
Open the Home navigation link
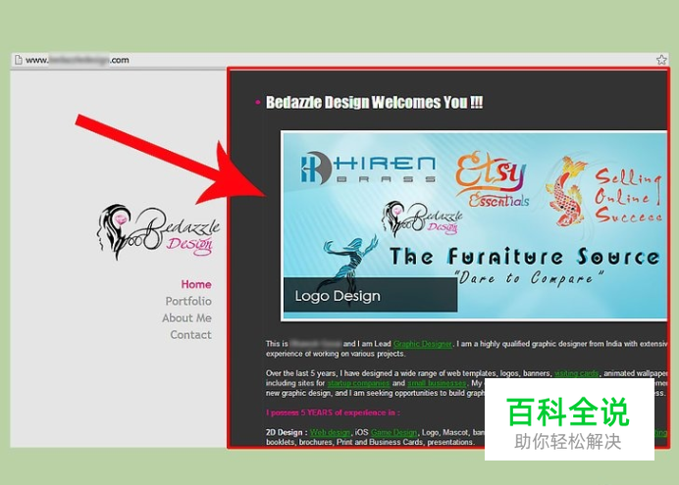[x=196, y=284]
